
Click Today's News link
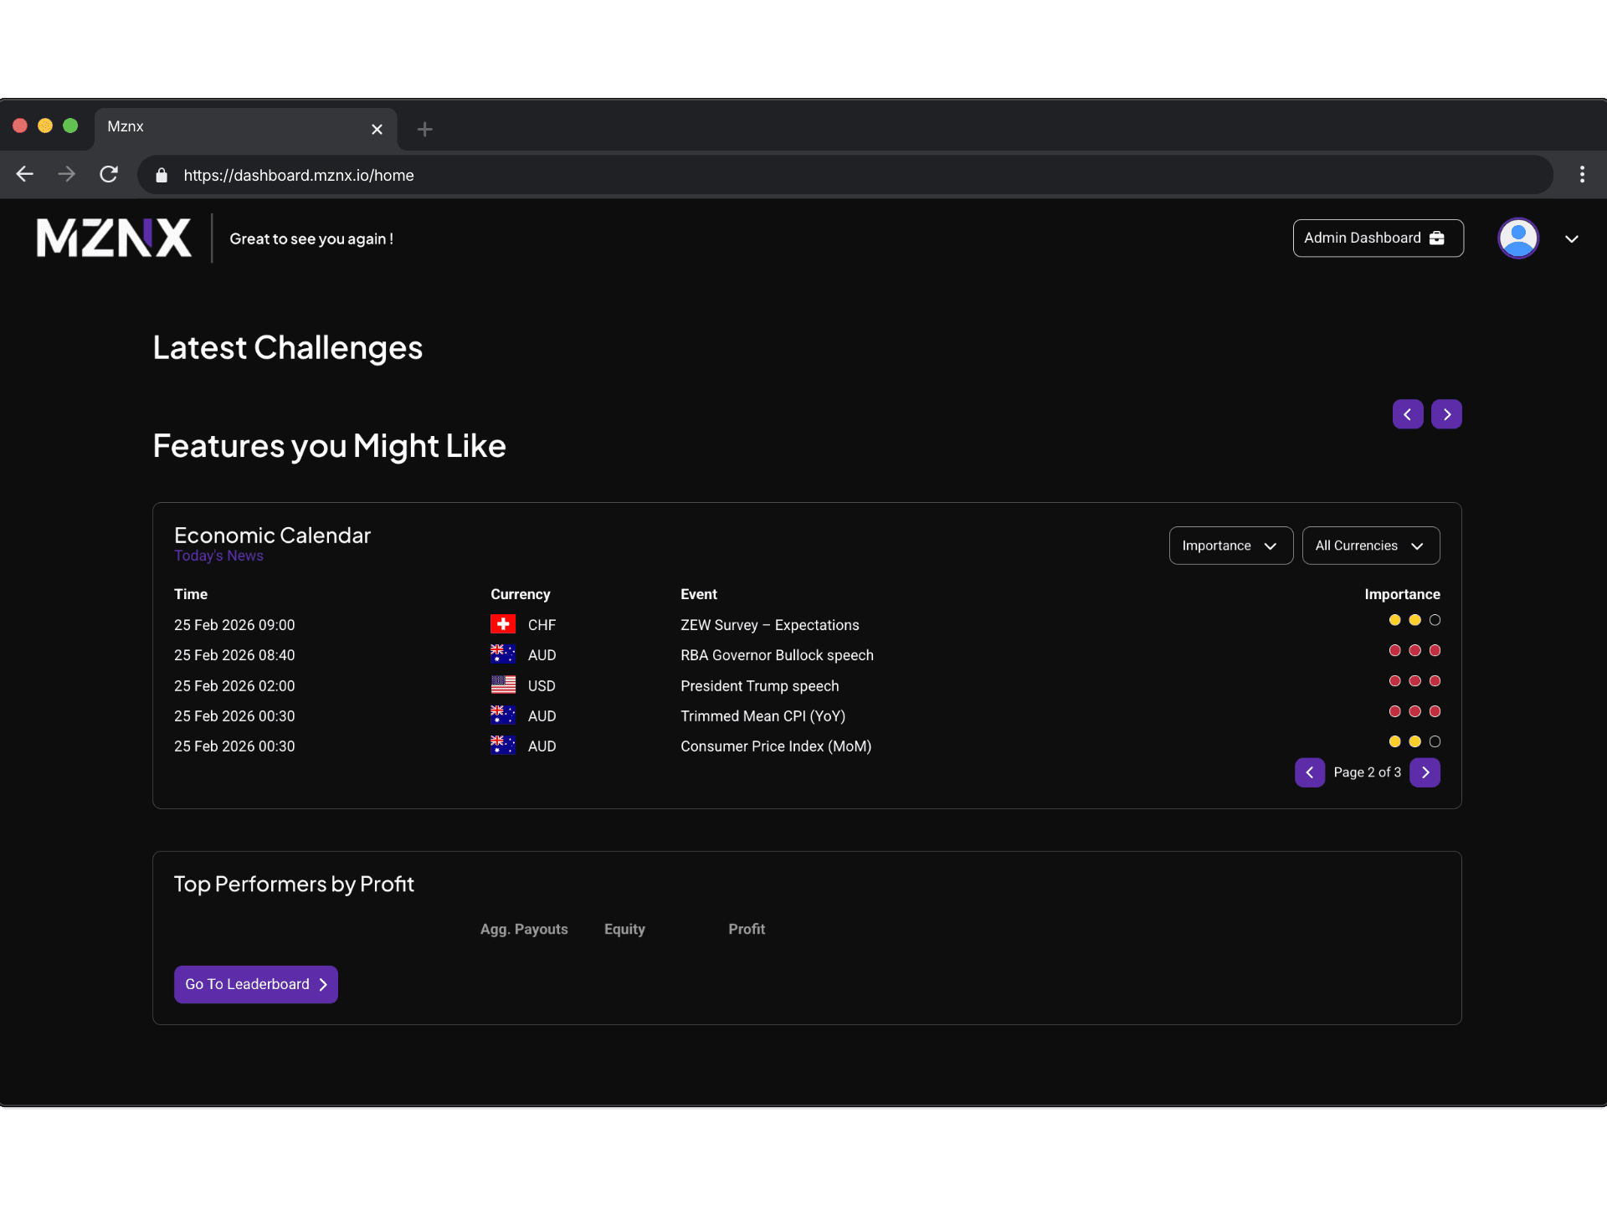[218, 556]
